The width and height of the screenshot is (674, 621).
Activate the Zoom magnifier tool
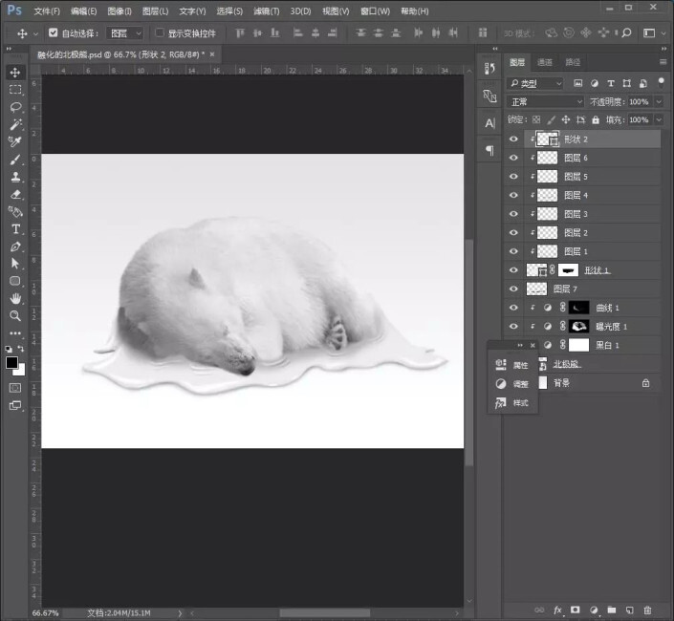16,315
